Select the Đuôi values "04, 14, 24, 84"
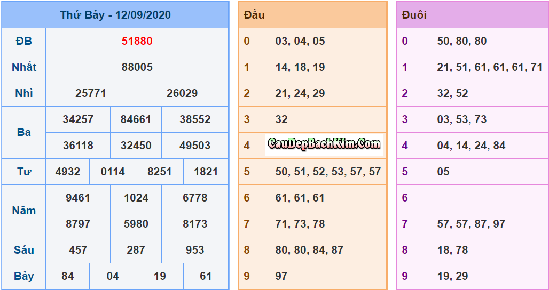Viewport: 549px width, 290px height. pos(471,146)
